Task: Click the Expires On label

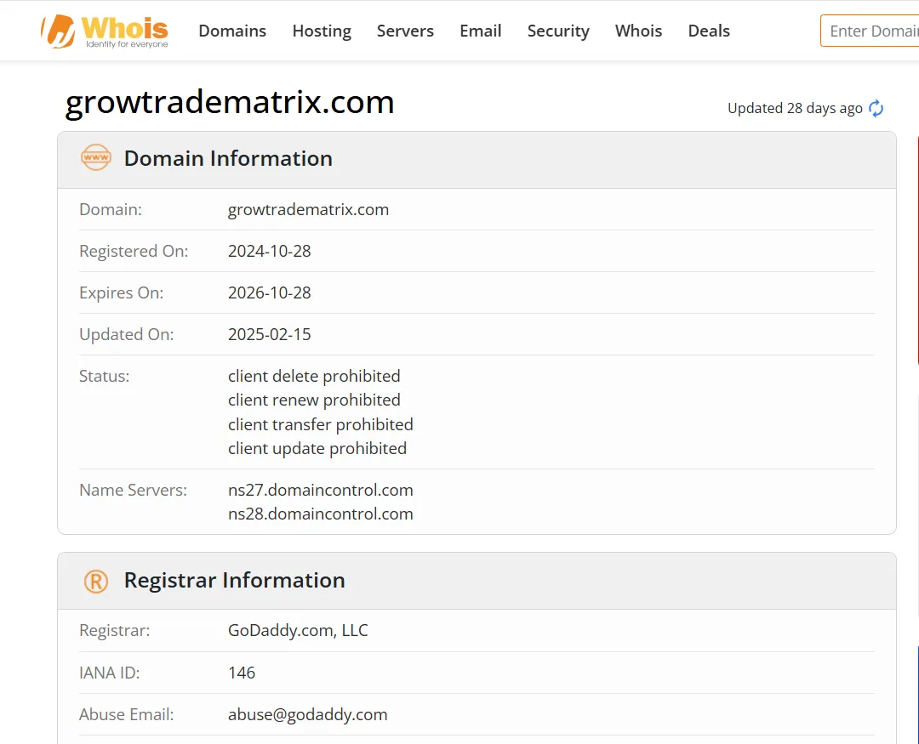Action: tap(122, 292)
